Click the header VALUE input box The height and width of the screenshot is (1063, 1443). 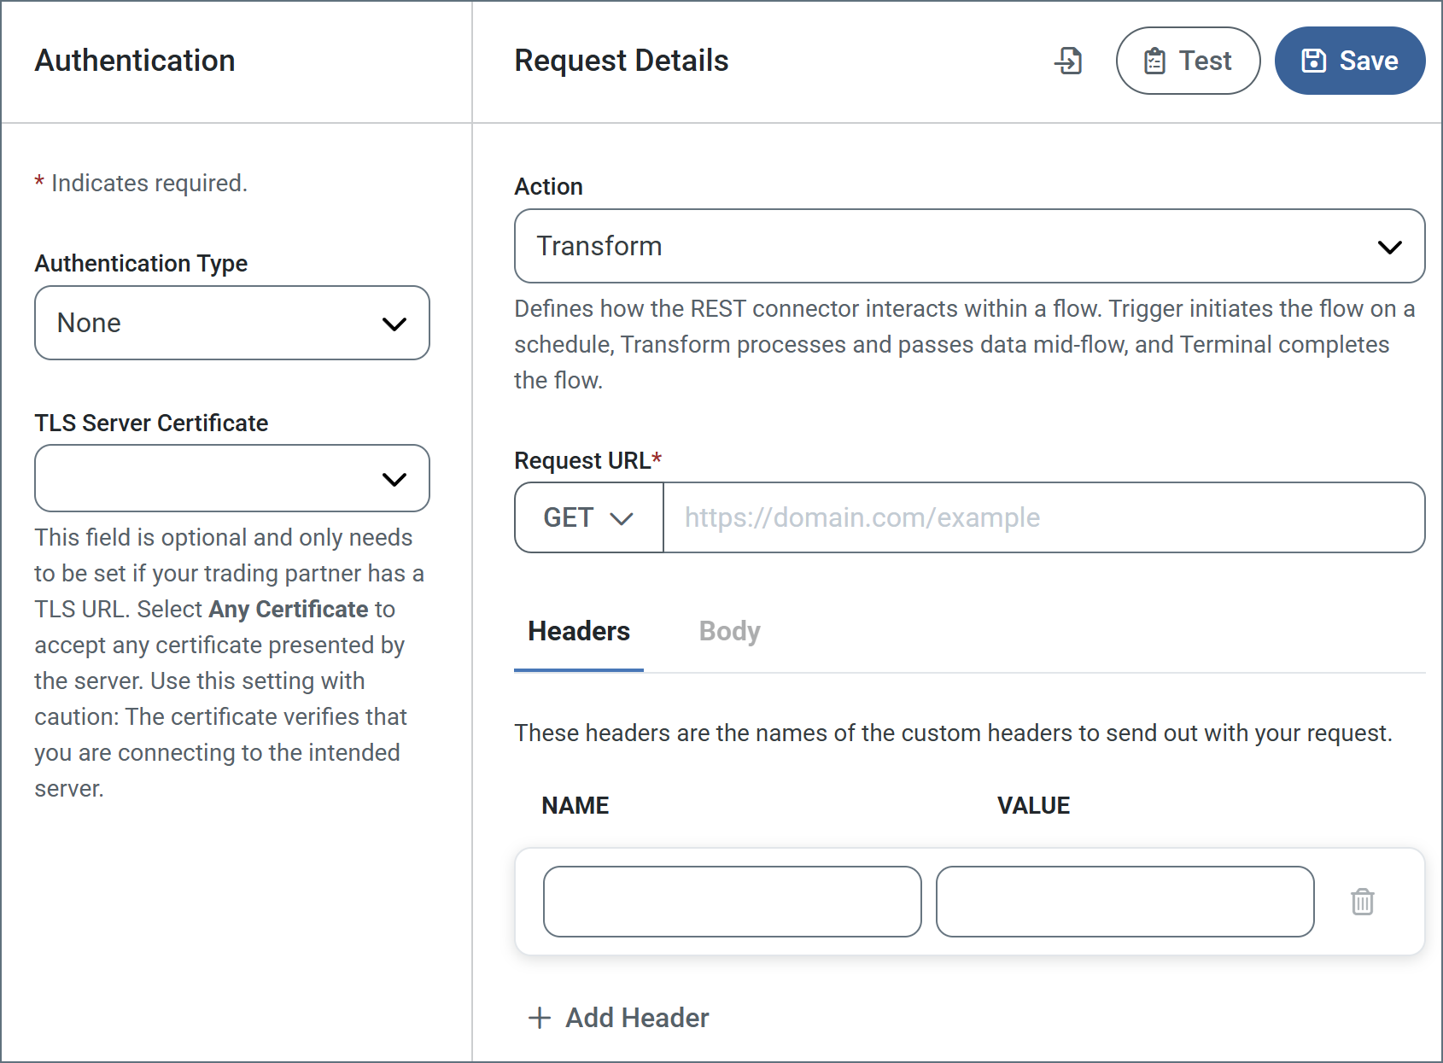(x=1125, y=902)
